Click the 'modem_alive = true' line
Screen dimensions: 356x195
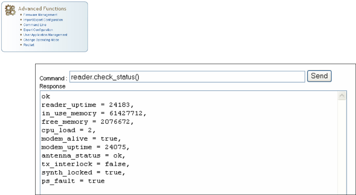81,139
